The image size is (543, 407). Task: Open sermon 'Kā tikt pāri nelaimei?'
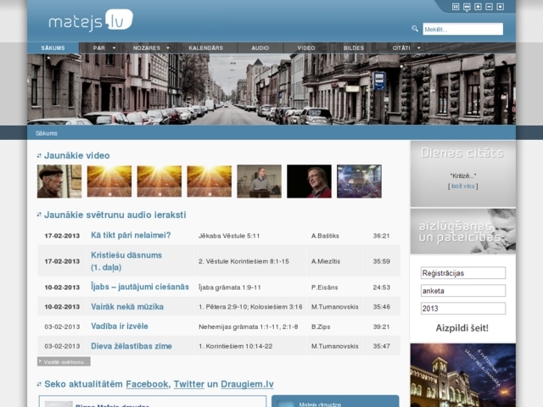pos(131,236)
